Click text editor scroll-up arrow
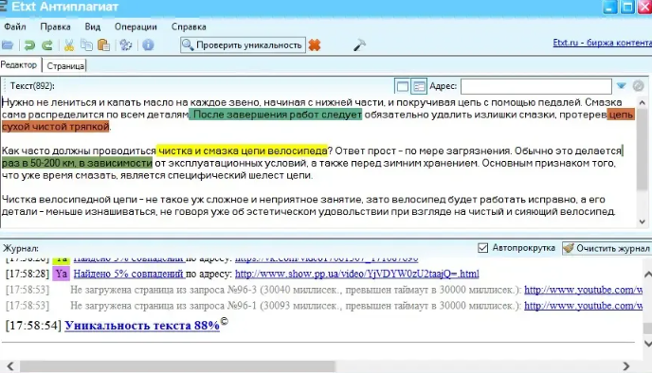652x373 pixels. click(x=642, y=102)
